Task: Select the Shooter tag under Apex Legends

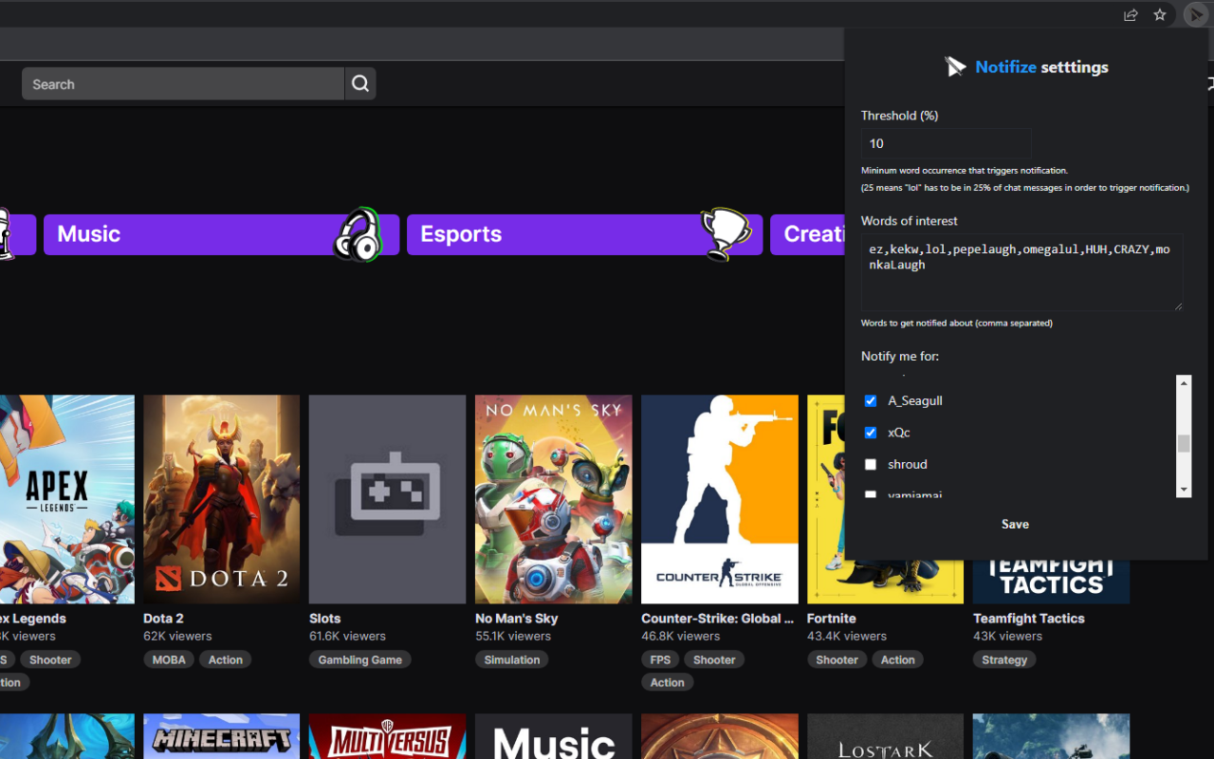Action: (x=50, y=659)
